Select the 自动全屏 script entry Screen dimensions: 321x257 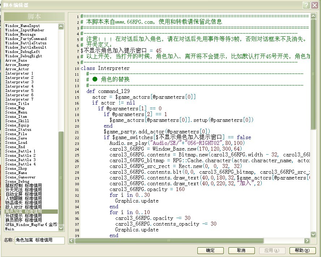(x=23, y=194)
